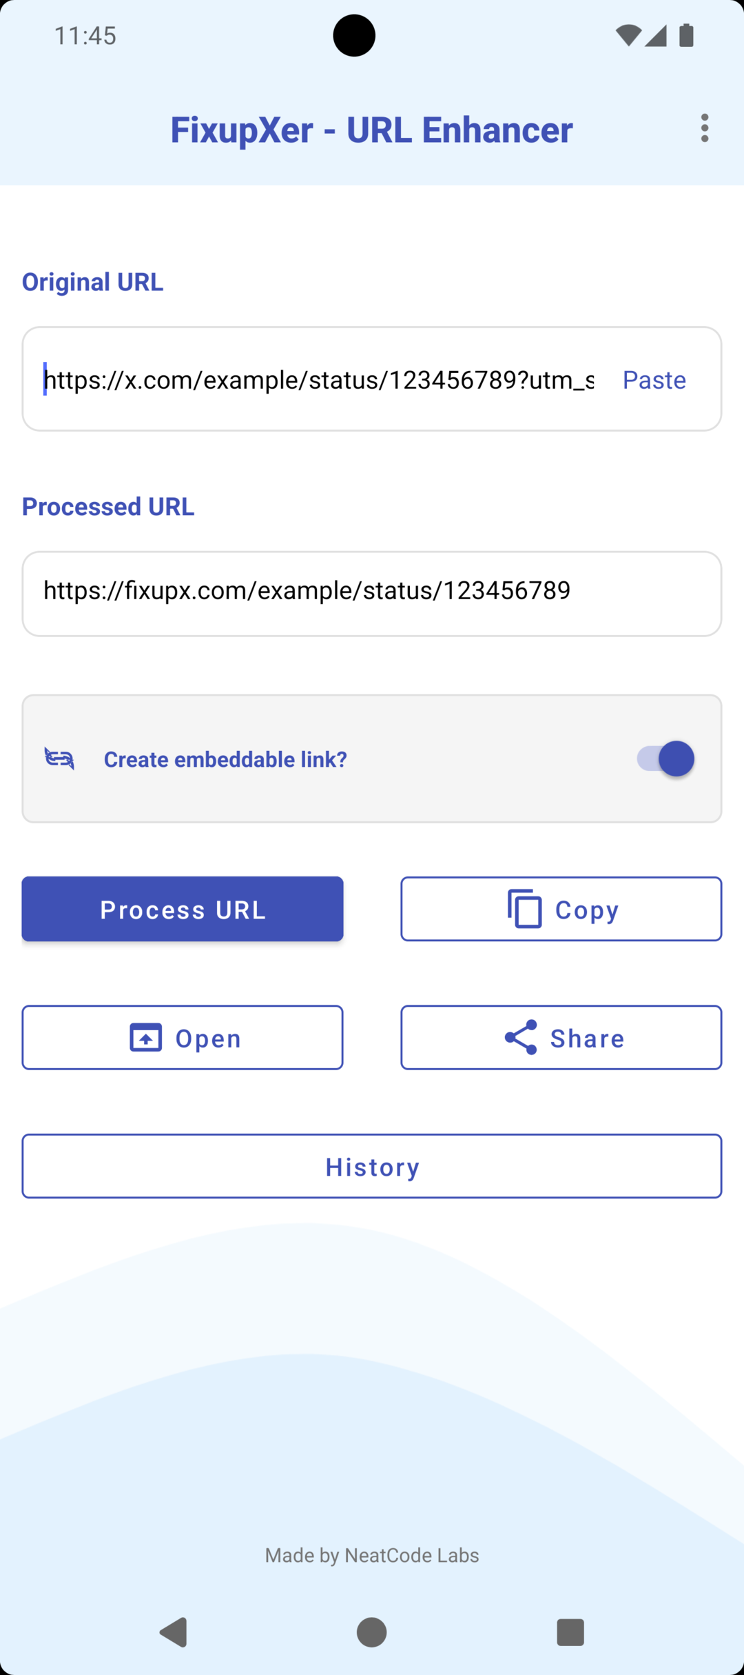This screenshot has width=744, height=1675.
Task: Tap the Back navigation arrow
Action: [174, 1632]
